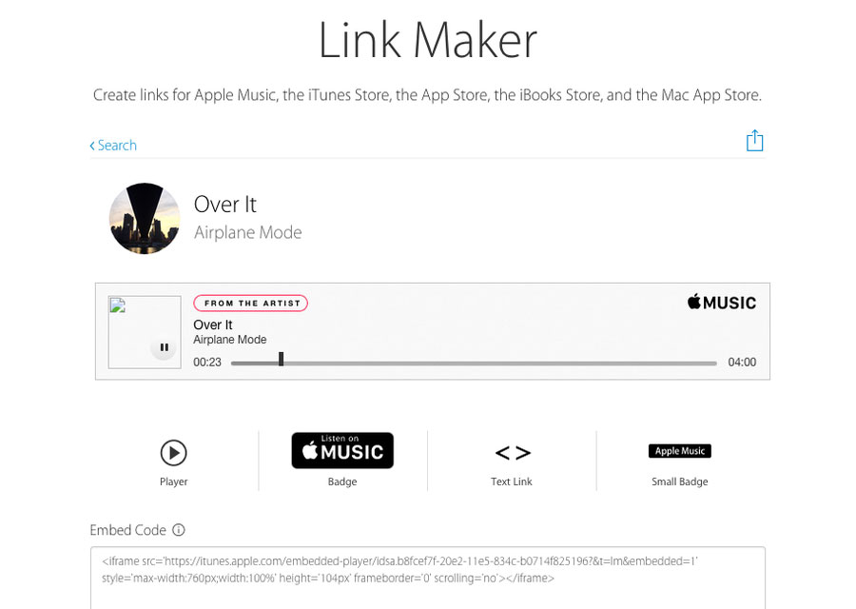This screenshot has width=856, height=609.
Task: Click the Player tab label
Action: 174,481
